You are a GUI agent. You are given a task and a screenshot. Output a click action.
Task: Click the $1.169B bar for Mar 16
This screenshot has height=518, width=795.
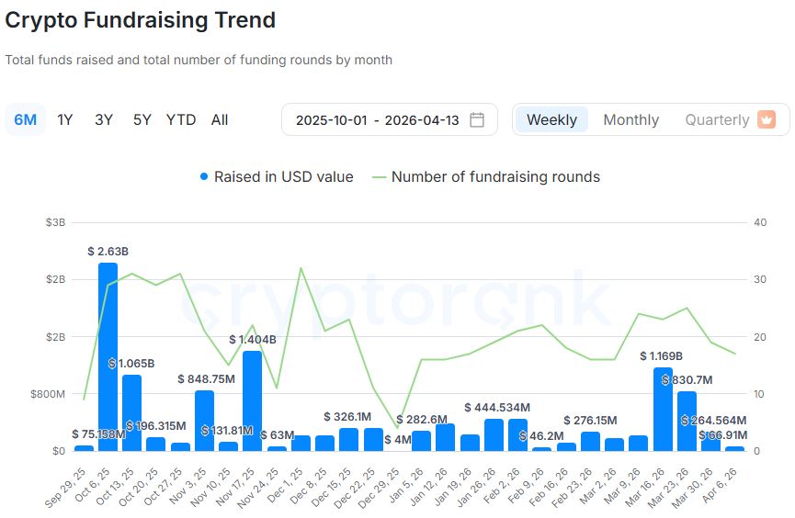tap(664, 409)
